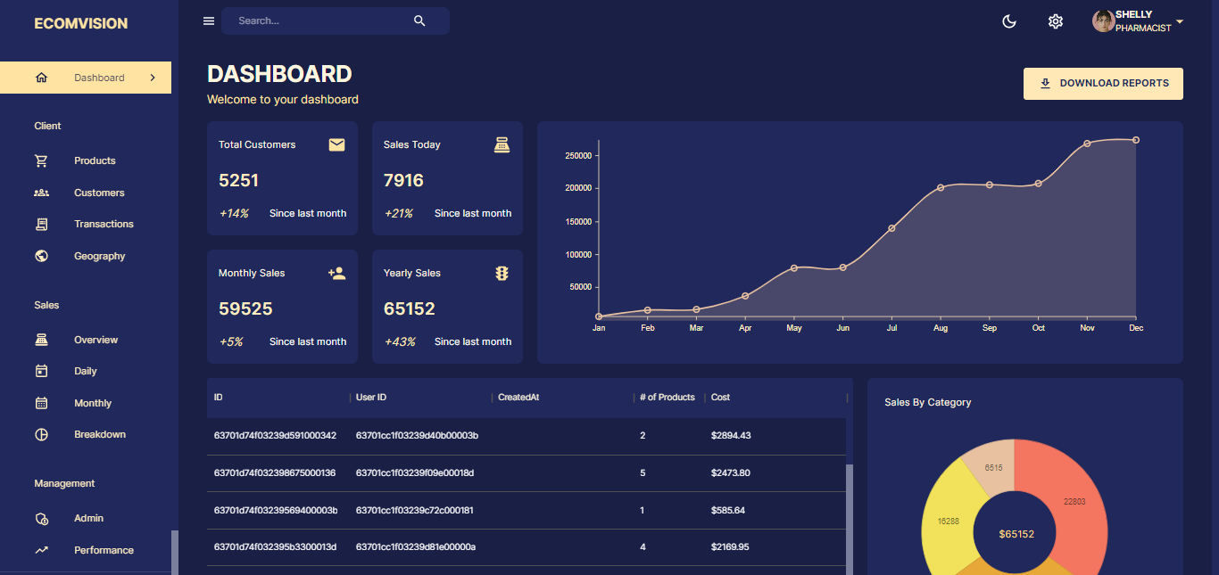Toggle dark mode with the moon icon
1219x575 pixels.
click(x=1009, y=21)
